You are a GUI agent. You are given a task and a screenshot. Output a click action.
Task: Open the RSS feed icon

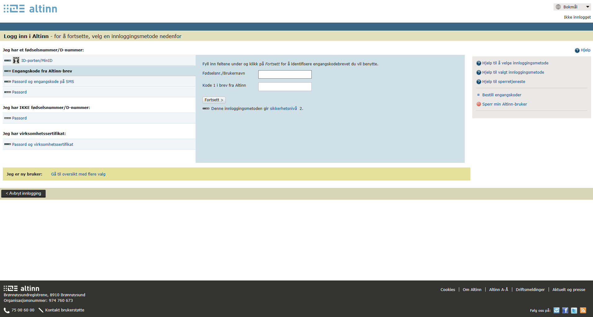click(x=583, y=310)
